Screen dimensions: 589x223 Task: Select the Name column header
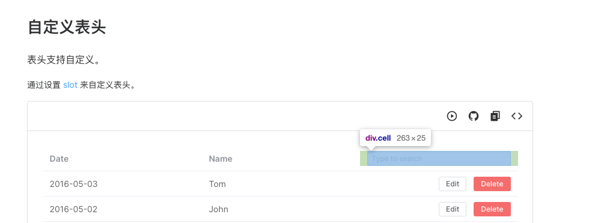(221, 159)
